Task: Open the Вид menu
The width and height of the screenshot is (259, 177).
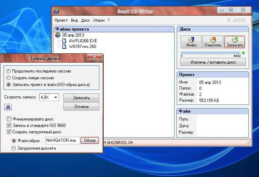Action: coord(74,20)
